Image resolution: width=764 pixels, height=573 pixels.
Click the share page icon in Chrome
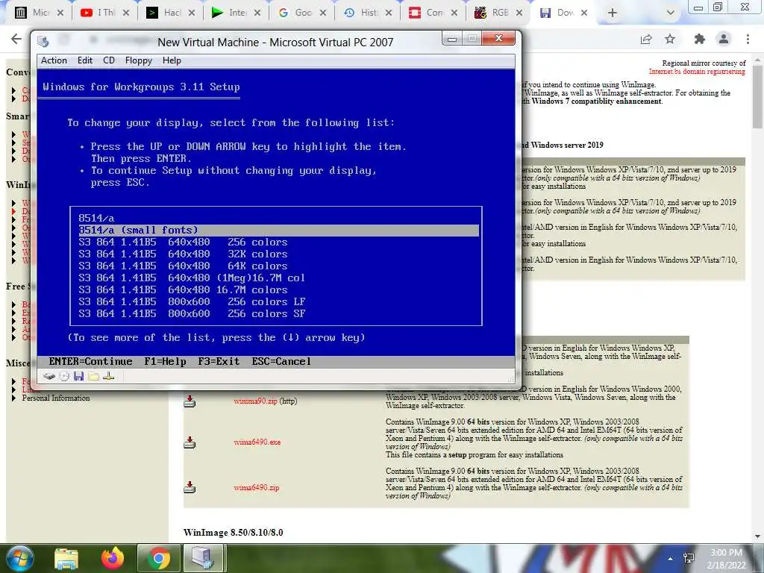(x=646, y=39)
